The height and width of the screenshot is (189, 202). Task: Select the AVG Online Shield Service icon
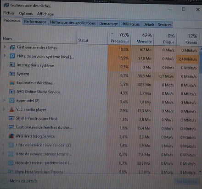[12, 92]
